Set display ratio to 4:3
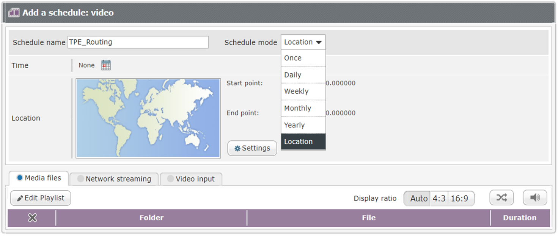This screenshot has height=236, width=558. tap(439, 199)
